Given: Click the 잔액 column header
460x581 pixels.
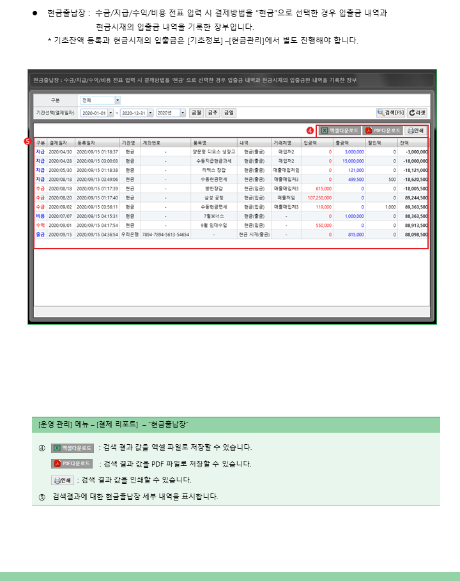Looking at the screenshot, I should click(413, 143).
